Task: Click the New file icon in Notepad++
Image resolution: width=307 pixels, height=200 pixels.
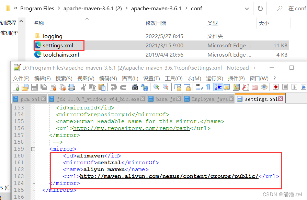Action: click(16, 87)
